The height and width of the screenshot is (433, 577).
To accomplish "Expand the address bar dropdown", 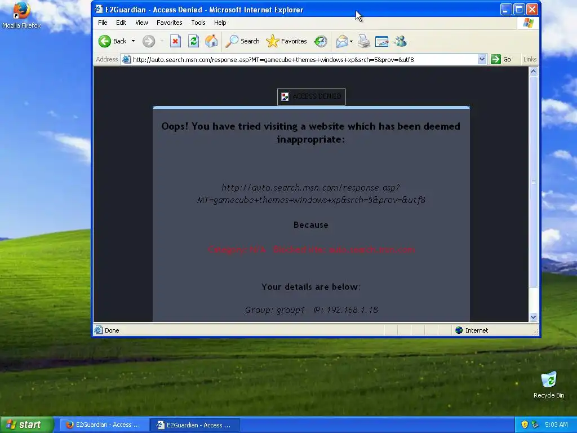I will (x=482, y=59).
